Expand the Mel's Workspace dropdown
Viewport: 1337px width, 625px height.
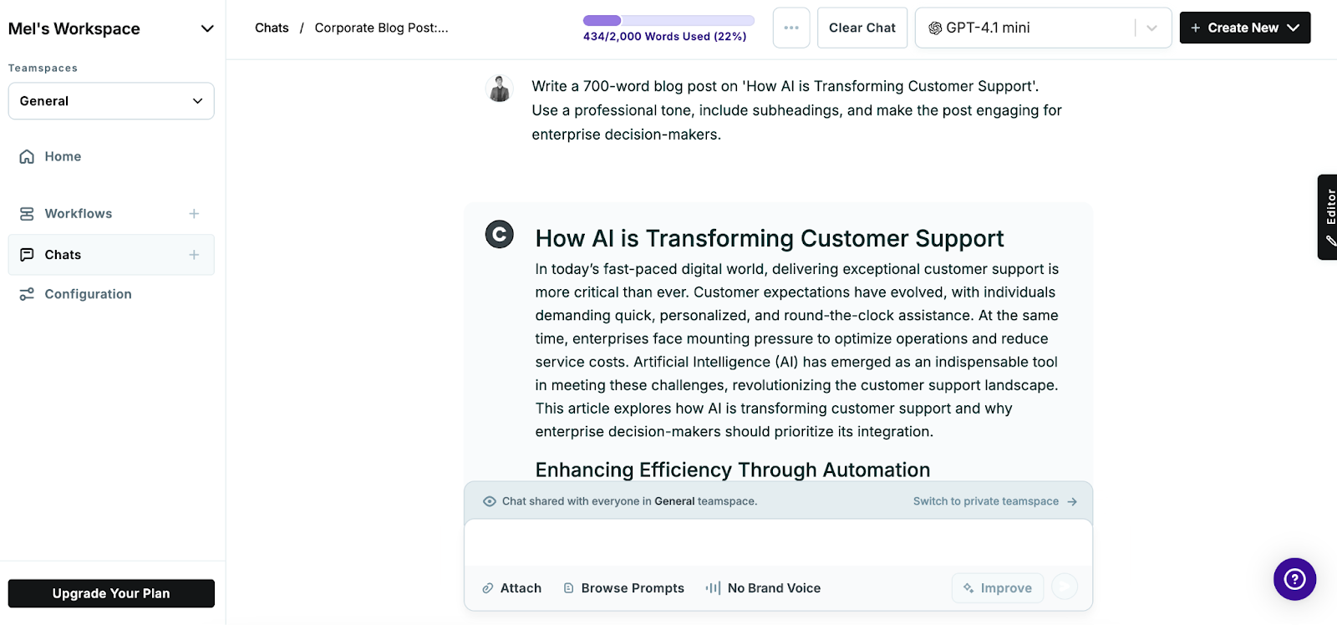point(207,29)
